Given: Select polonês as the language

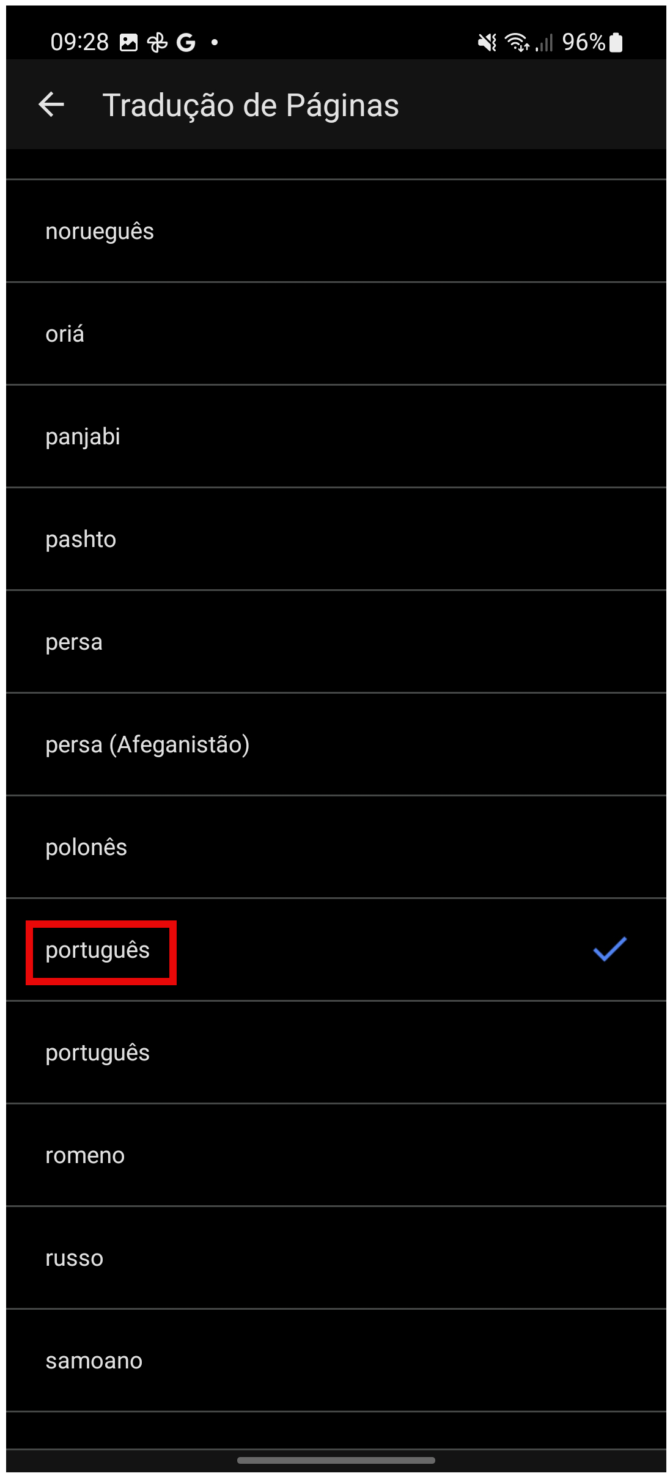Looking at the screenshot, I should tap(86, 848).
